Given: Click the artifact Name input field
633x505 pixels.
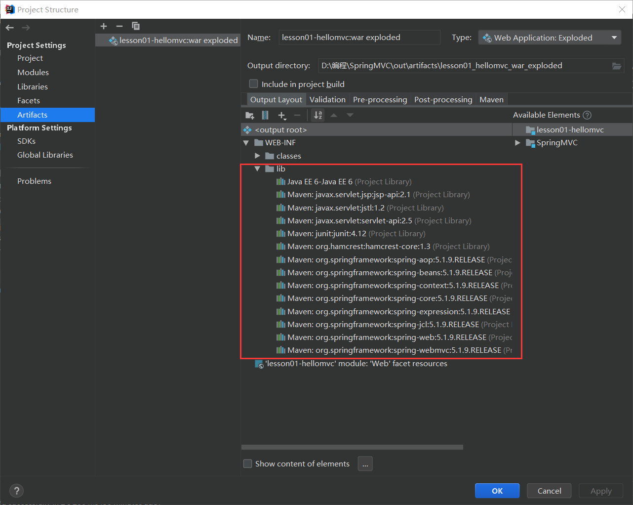Looking at the screenshot, I should click(x=359, y=38).
